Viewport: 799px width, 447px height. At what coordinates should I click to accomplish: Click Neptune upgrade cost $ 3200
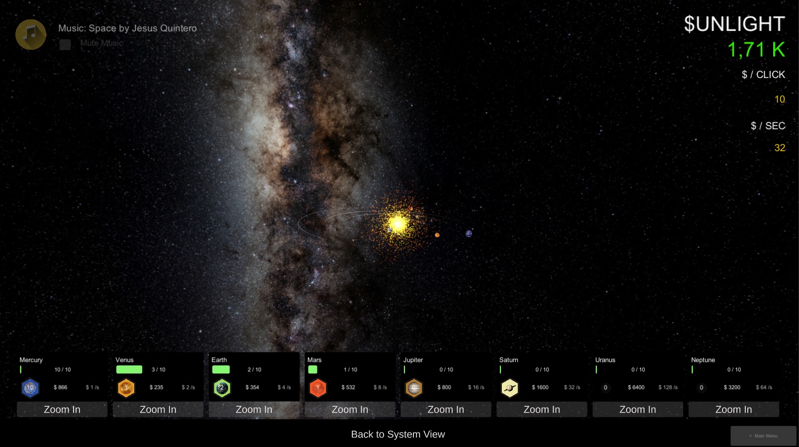[732, 387]
